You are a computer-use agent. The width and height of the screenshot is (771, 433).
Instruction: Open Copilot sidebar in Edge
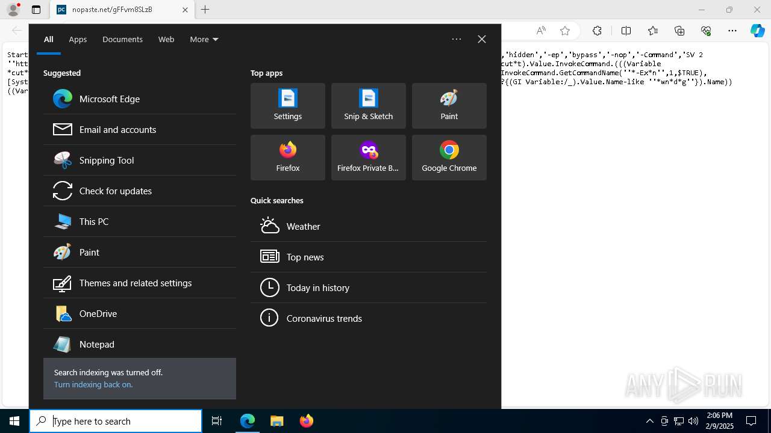758,31
